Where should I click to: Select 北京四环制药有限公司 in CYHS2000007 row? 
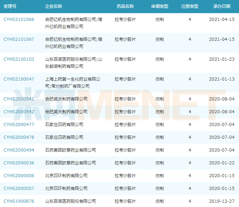coord(66,188)
